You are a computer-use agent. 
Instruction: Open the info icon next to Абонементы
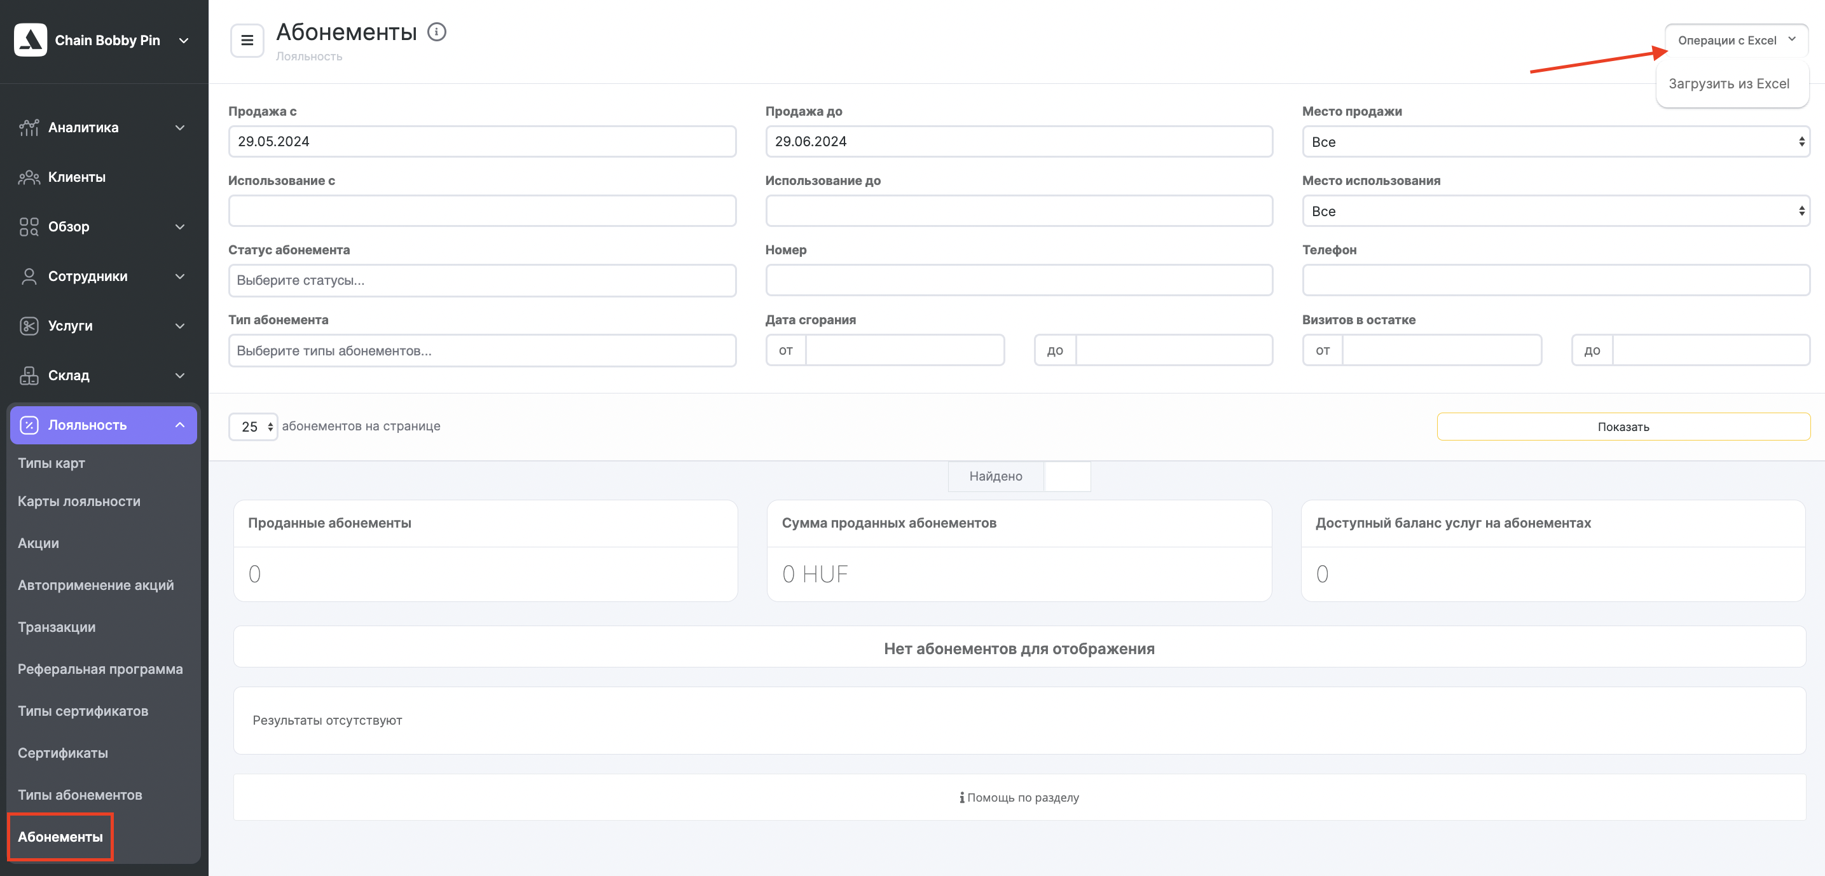[x=436, y=32]
